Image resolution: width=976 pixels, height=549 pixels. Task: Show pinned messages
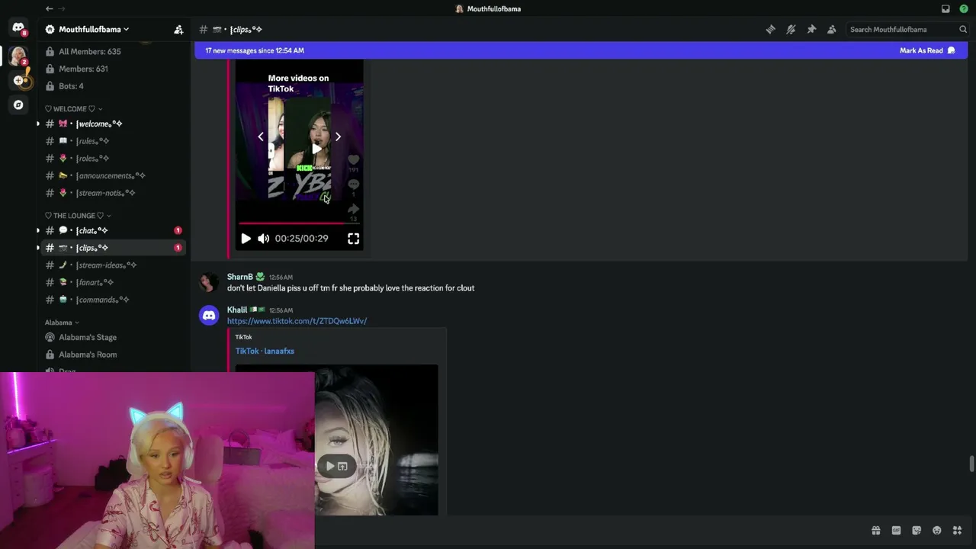coord(811,29)
